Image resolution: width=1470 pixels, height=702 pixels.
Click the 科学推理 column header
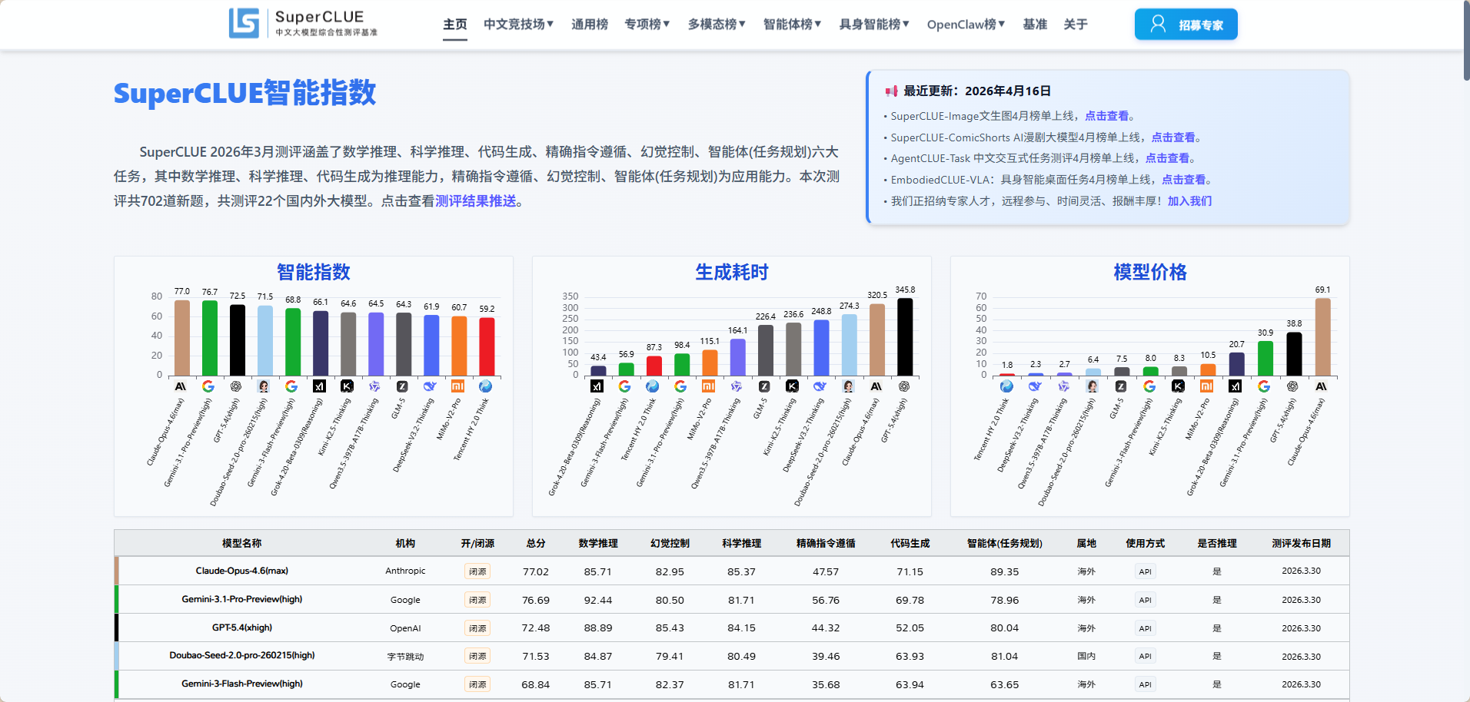[x=741, y=544]
